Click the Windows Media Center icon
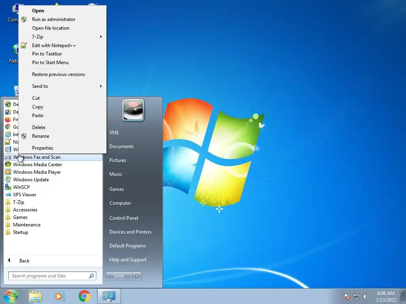 click(x=8, y=164)
